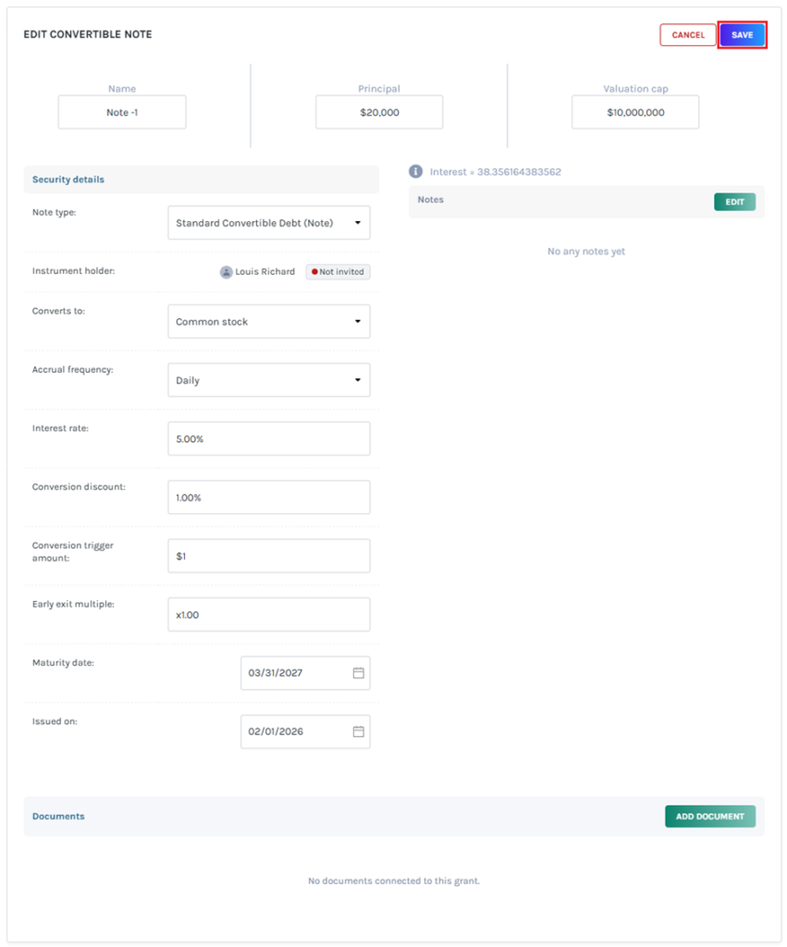
Task: Click the Early exit multiple field
Action: pyautogui.click(x=269, y=615)
